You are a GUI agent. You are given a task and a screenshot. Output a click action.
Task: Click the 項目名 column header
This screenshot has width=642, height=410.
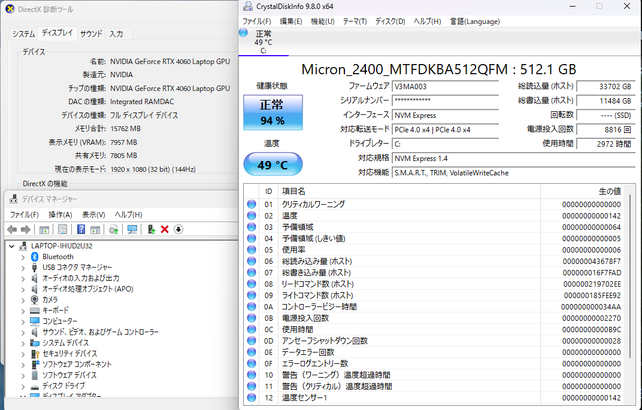coord(410,191)
